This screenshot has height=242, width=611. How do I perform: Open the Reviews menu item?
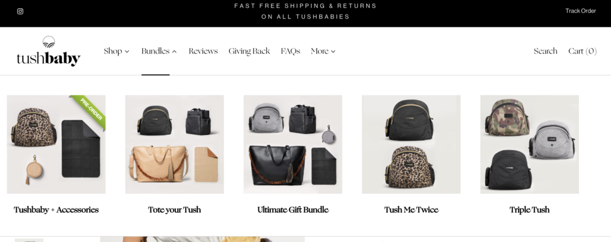pyautogui.click(x=203, y=51)
